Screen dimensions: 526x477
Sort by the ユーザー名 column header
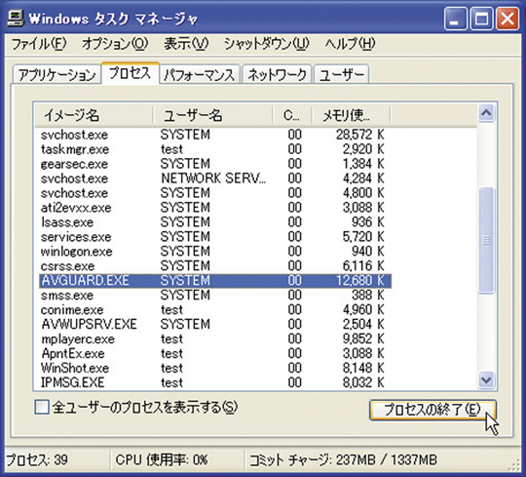click(x=212, y=115)
